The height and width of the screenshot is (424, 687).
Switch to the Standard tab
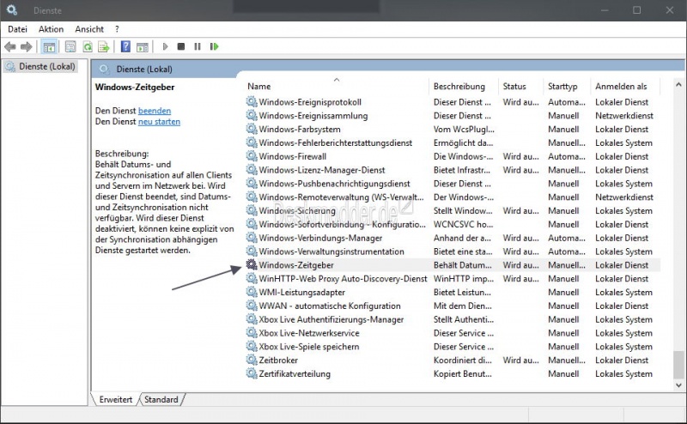point(161,399)
